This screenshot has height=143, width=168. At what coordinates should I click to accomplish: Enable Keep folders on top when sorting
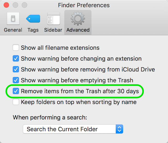pyautogui.click(x=16, y=102)
